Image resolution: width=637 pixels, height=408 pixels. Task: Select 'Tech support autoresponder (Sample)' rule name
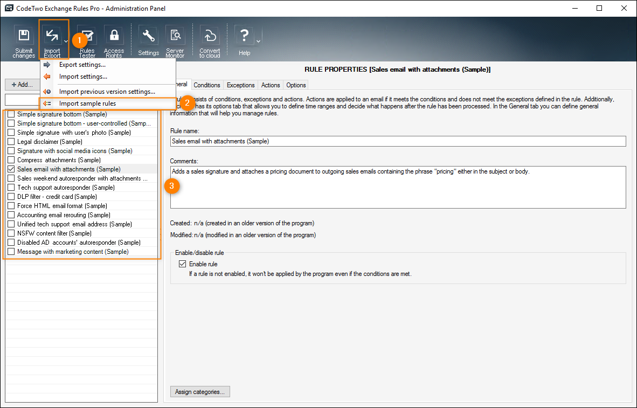pyautogui.click(x=66, y=188)
